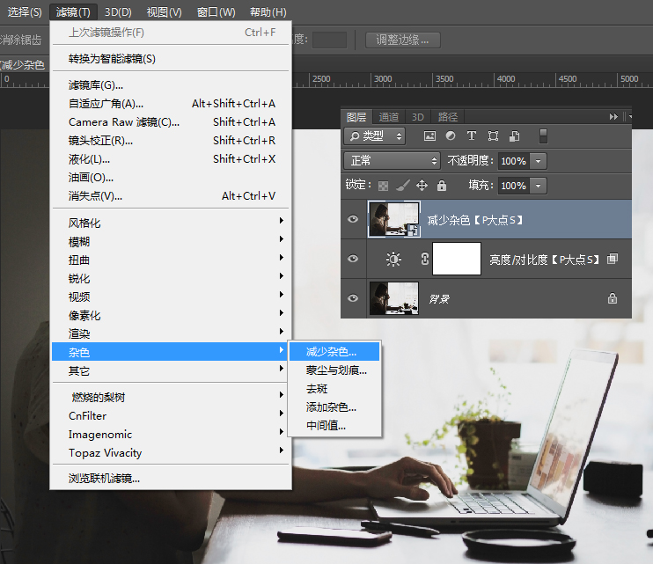
Task: Select 转换为智能滤镜(S)
Action: (x=170, y=59)
